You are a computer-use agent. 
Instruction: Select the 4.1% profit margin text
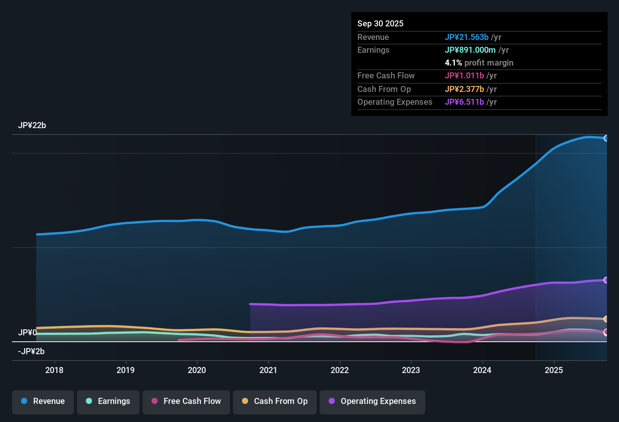[x=479, y=63]
